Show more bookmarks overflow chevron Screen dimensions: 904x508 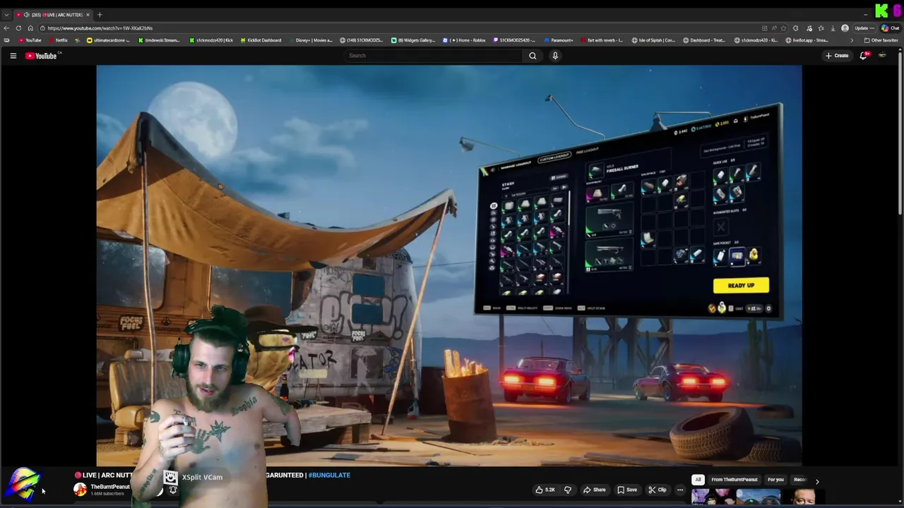[851, 40]
